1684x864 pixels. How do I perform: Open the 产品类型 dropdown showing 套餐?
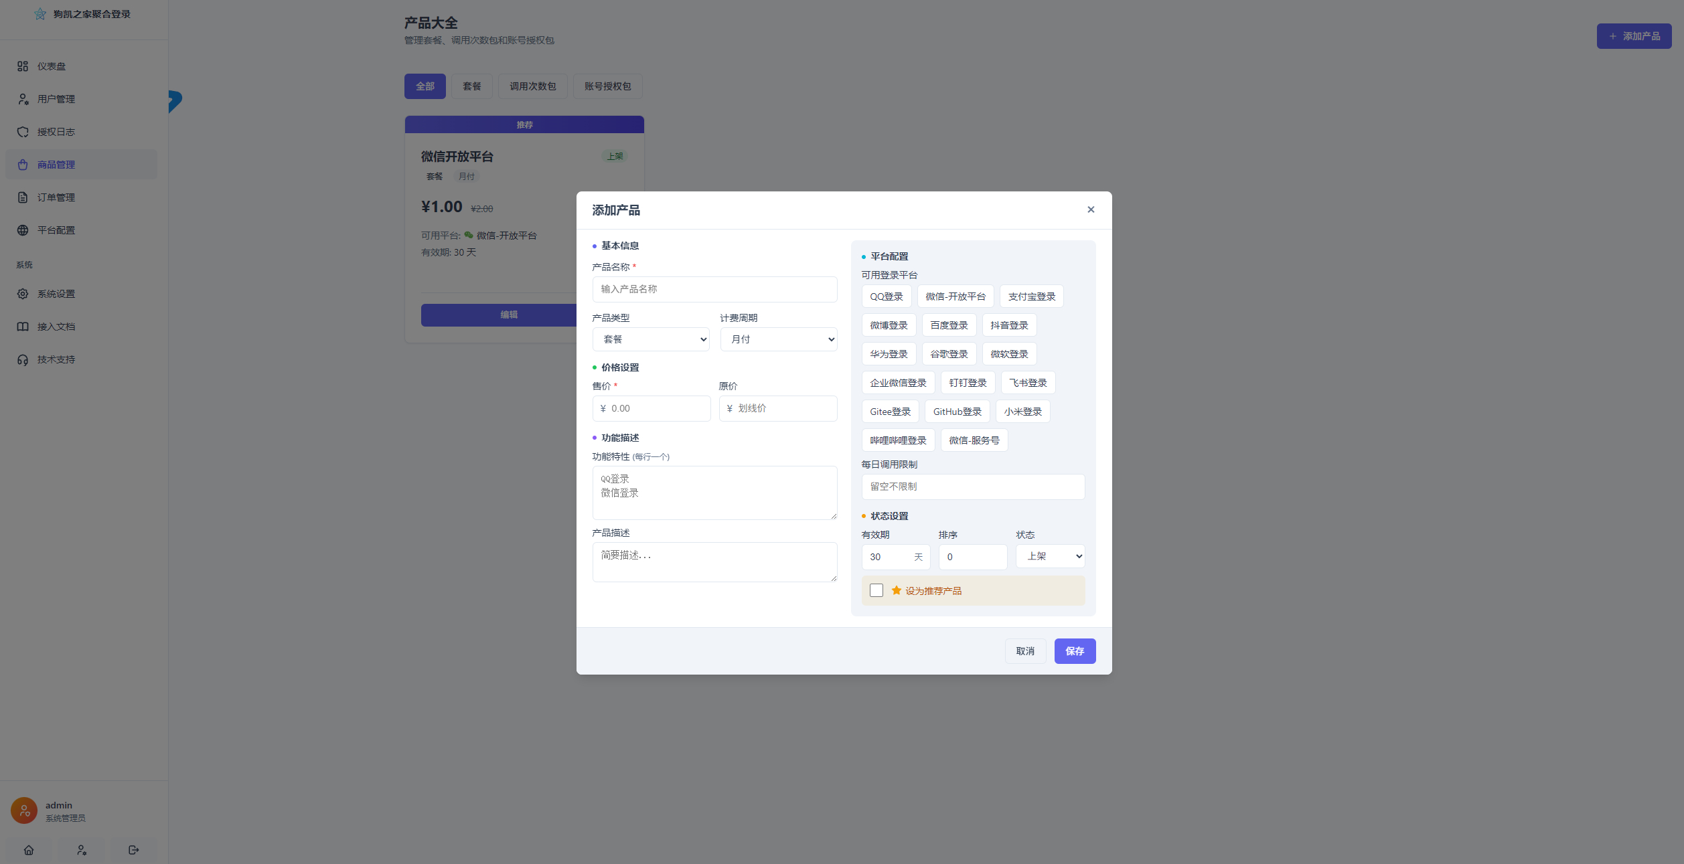651,339
